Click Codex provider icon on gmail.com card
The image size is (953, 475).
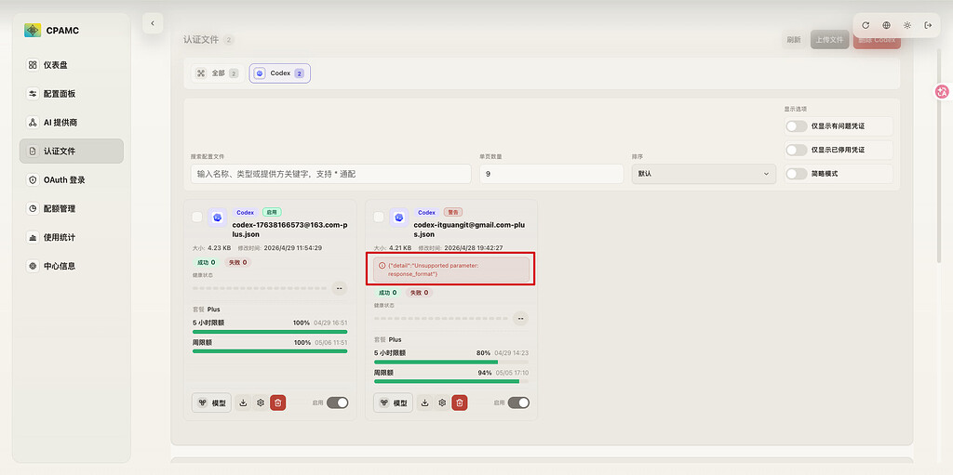398,218
